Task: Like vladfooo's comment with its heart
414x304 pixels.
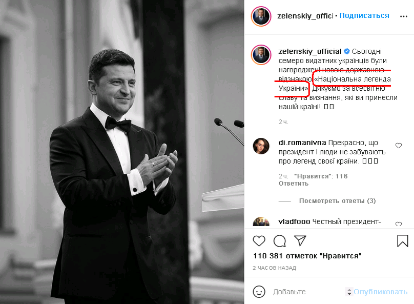Action: pos(399,224)
